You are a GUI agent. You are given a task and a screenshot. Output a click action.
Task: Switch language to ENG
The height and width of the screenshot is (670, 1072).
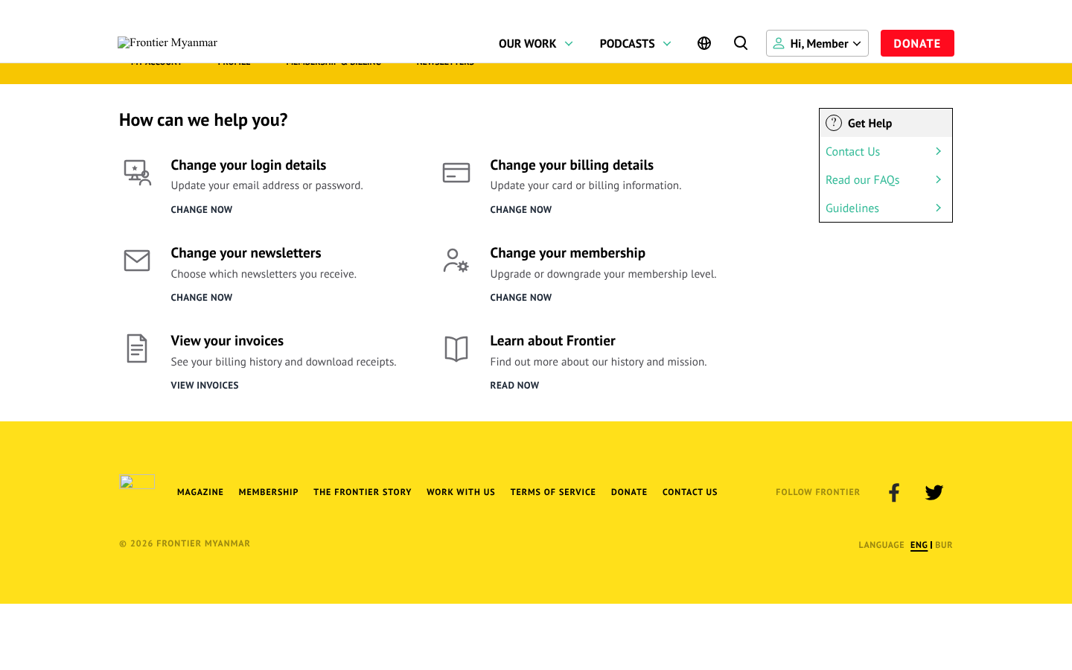919,545
